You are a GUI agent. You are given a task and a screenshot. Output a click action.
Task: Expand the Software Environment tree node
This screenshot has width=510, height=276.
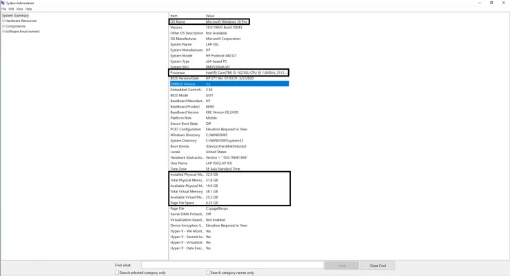click(3, 32)
